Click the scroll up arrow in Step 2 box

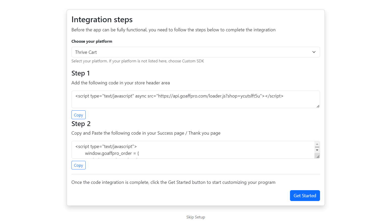(317, 144)
